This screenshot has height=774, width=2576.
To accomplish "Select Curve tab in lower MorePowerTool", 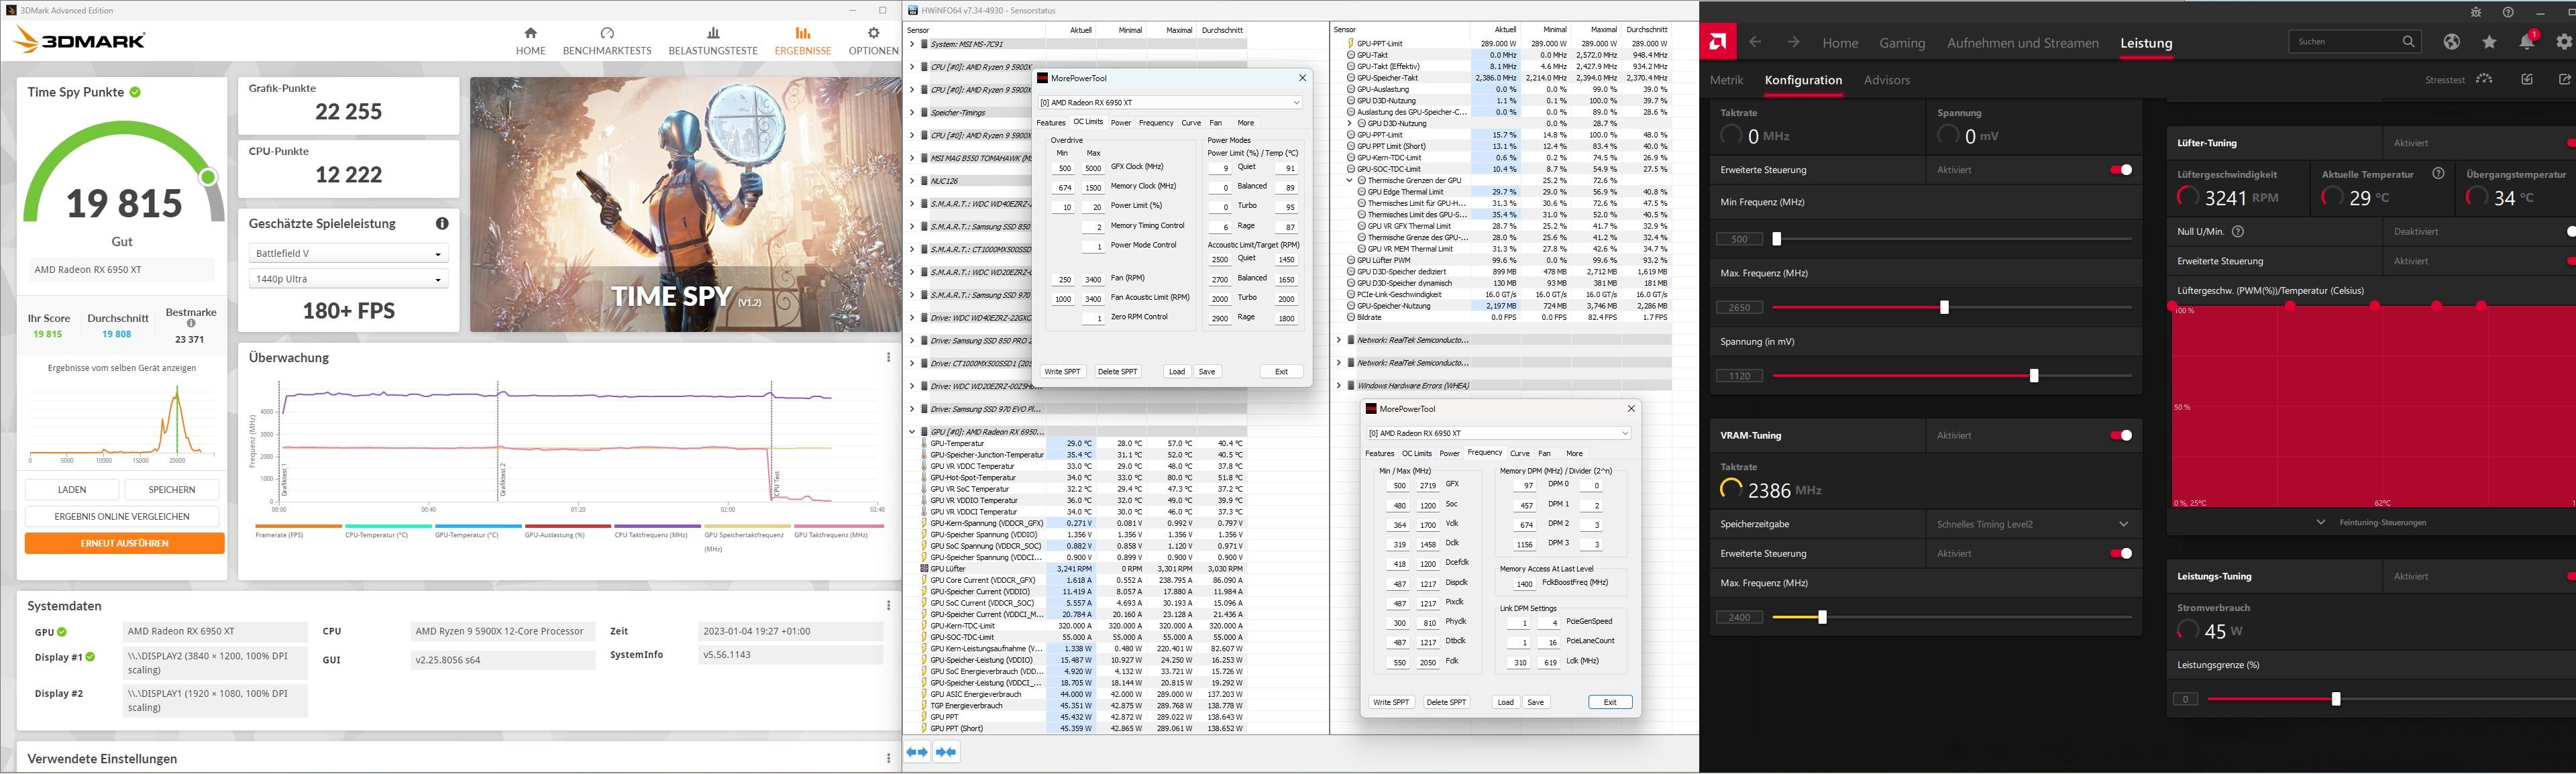I will pyautogui.click(x=1520, y=453).
